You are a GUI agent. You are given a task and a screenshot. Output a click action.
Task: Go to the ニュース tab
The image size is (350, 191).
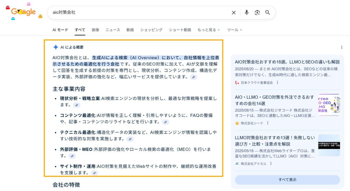[113, 30]
